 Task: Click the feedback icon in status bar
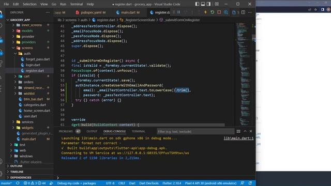click(x=242, y=183)
